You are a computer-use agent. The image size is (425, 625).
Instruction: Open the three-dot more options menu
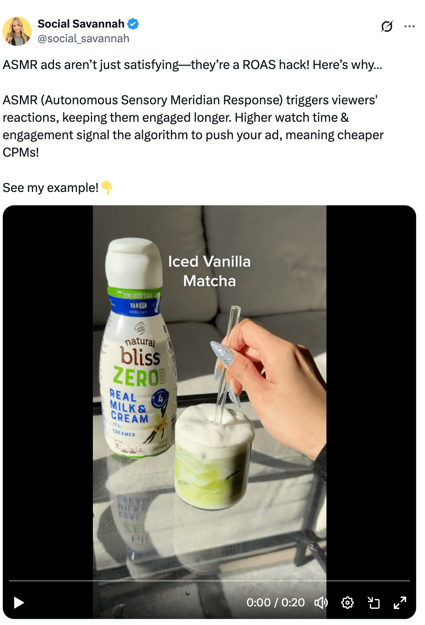click(410, 26)
